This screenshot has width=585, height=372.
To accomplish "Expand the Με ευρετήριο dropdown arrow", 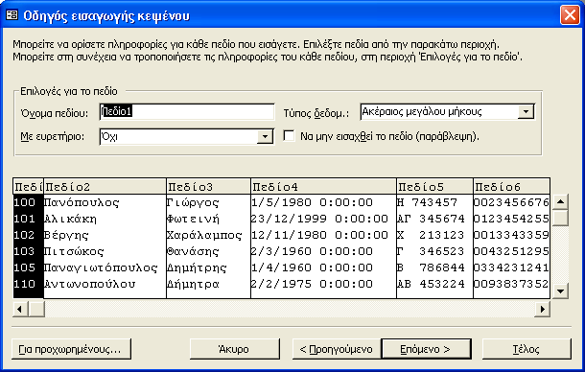I will 265,136.
